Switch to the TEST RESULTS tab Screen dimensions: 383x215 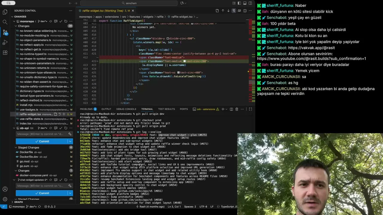pos(166,109)
